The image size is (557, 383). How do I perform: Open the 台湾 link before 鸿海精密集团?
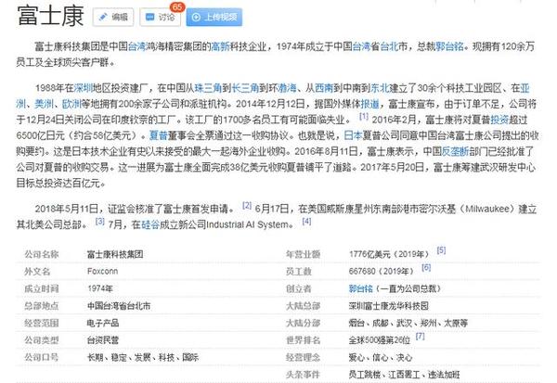(137, 46)
